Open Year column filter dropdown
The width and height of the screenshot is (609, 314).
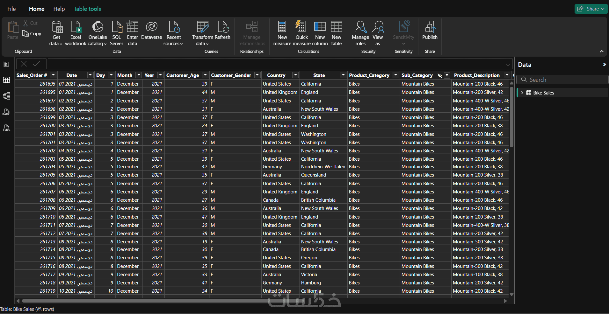pyautogui.click(x=161, y=75)
